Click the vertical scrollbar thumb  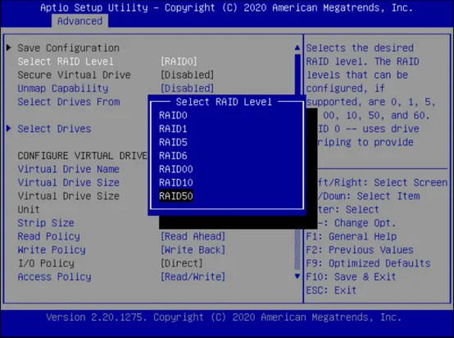tap(297, 74)
